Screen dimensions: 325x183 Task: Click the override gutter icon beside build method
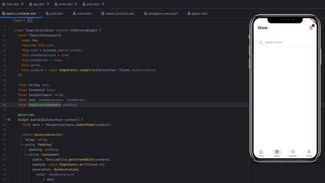(x=9, y=120)
